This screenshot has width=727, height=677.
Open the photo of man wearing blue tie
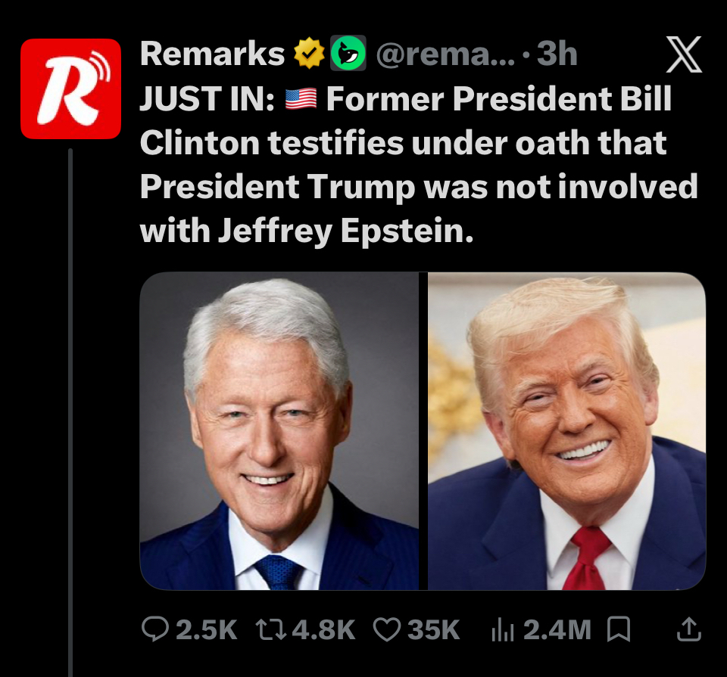click(279, 431)
